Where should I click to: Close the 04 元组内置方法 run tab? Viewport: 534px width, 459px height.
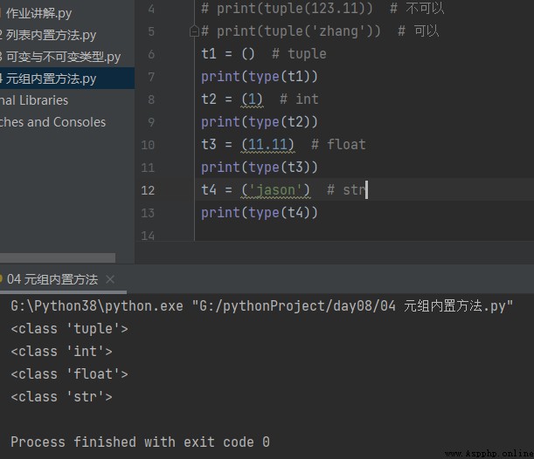(110, 279)
